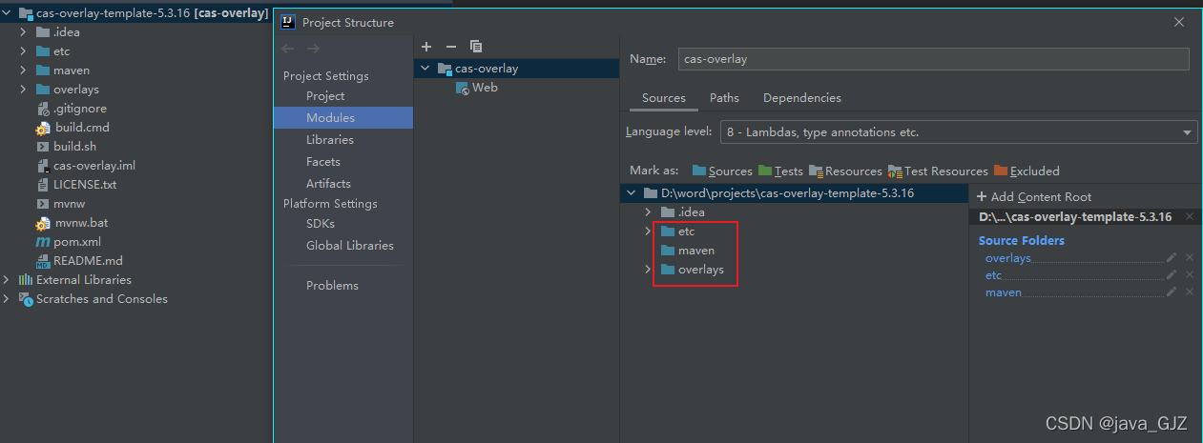Collapse the cas-overlay module node
1203x443 pixels.
tap(425, 69)
